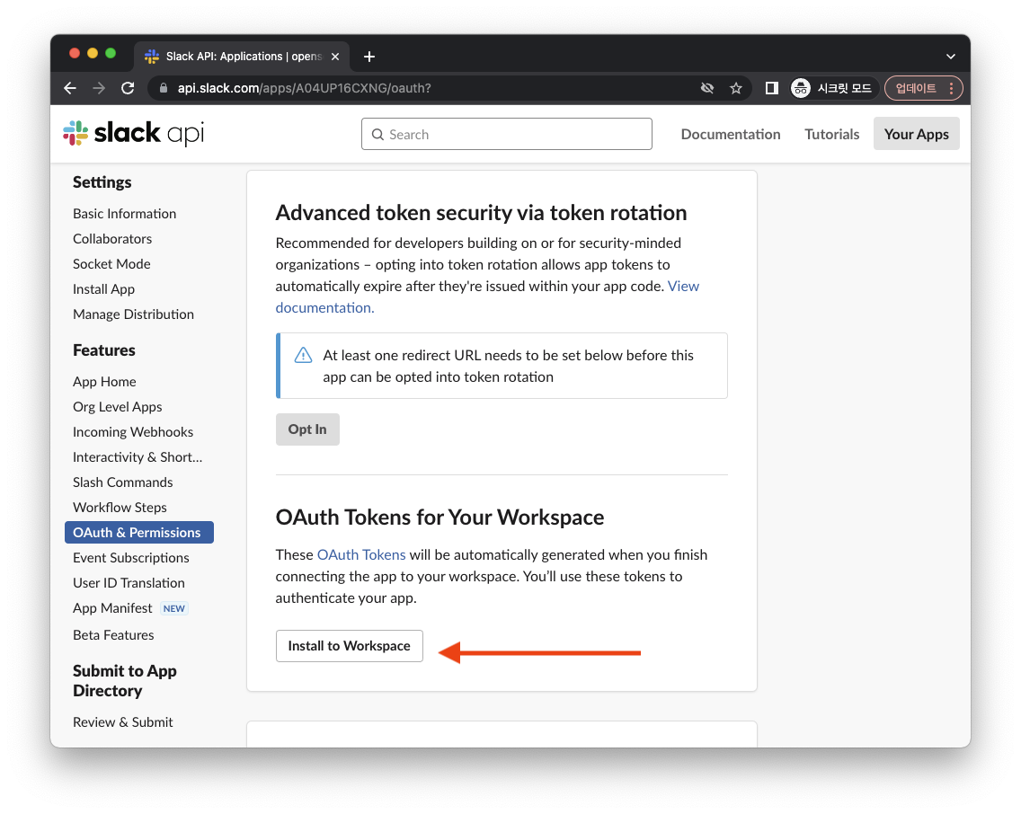Open the Tutorials nav item
1021x814 pixels.
pyautogui.click(x=831, y=134)
